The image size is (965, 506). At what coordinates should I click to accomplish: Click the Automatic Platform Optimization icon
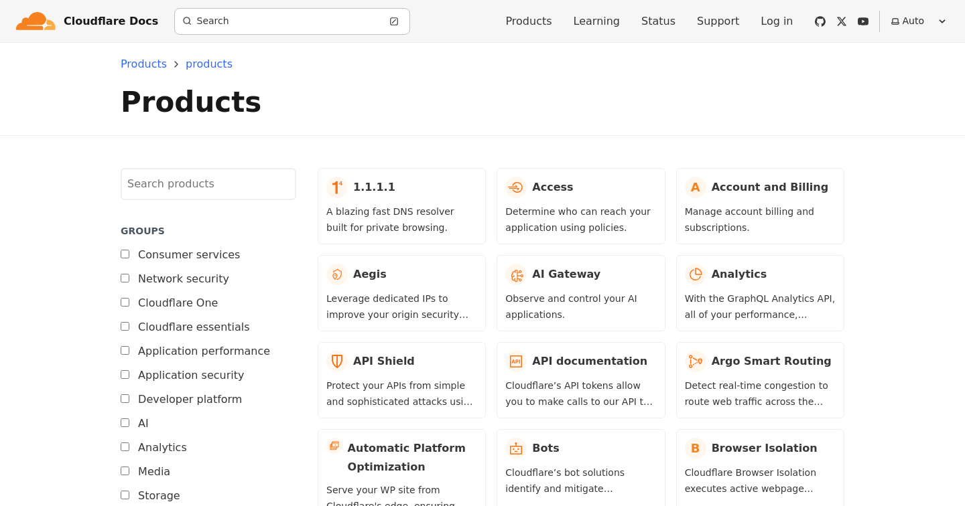pos(334,446)
